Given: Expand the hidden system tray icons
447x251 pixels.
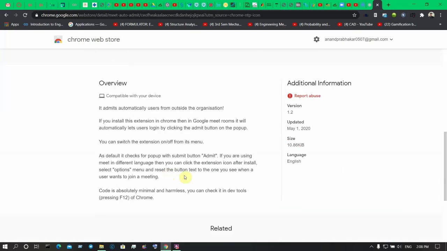Looking at the screenshot, I should (x=372, y=246).
